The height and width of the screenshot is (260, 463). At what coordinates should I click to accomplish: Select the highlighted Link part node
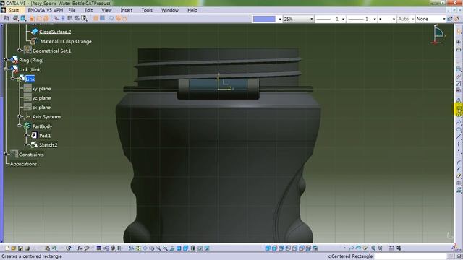30,79
